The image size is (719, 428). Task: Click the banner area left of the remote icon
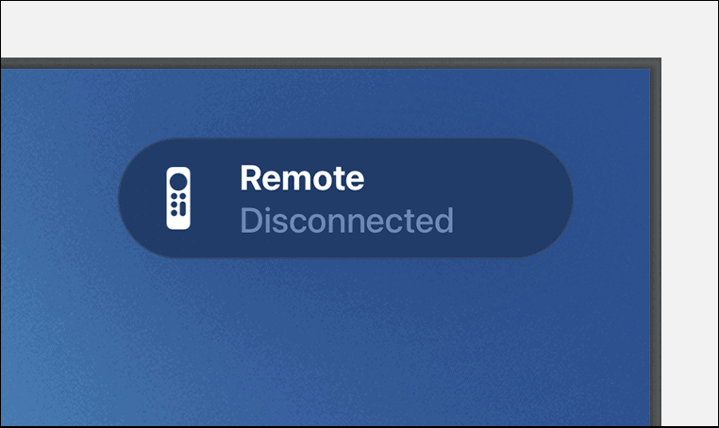(x=142, y=198)
